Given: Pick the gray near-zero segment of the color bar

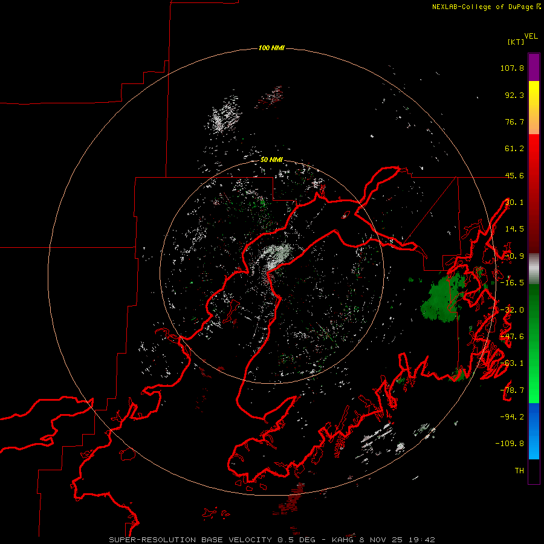Looking at the screenshot, I should 534,269.
